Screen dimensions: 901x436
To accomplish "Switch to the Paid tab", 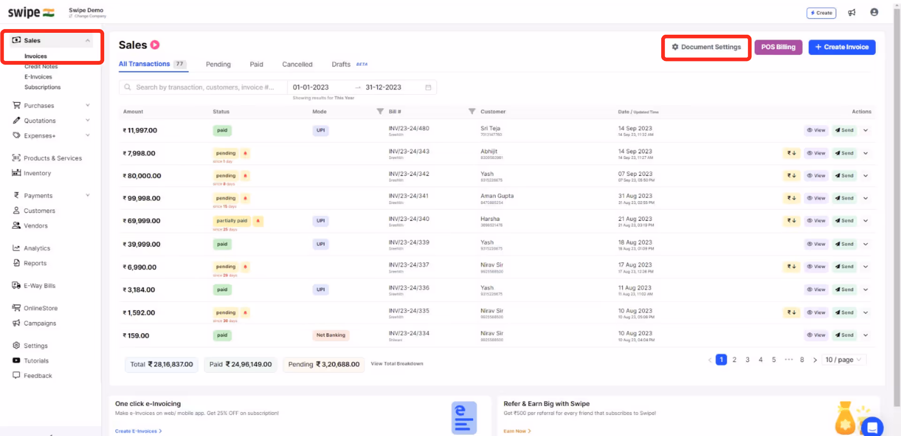I will pyautogui.click(x=256, y=65).
